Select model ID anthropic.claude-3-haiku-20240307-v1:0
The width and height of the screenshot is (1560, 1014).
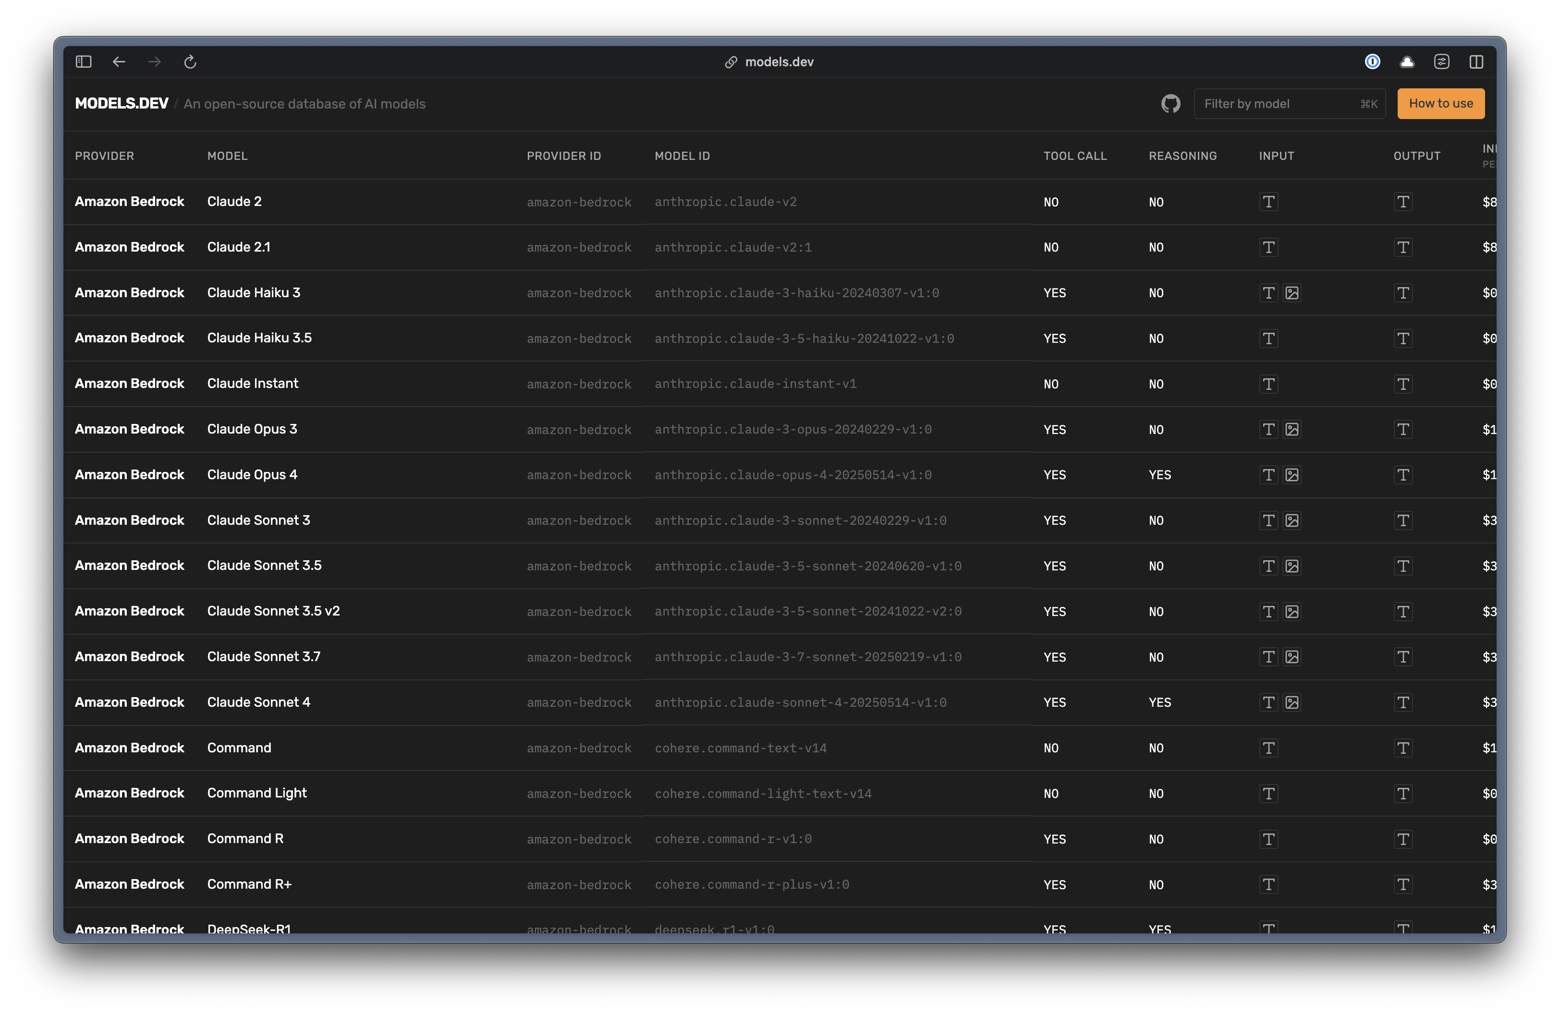[796, 293]
